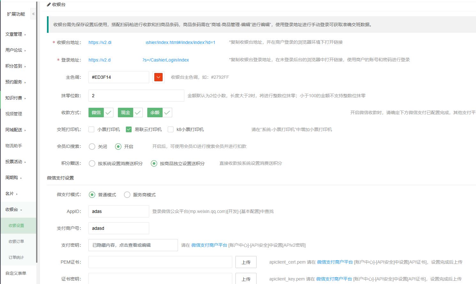
Task: Select 关闭 for 会员ID搜索
Action: (92, 147)
